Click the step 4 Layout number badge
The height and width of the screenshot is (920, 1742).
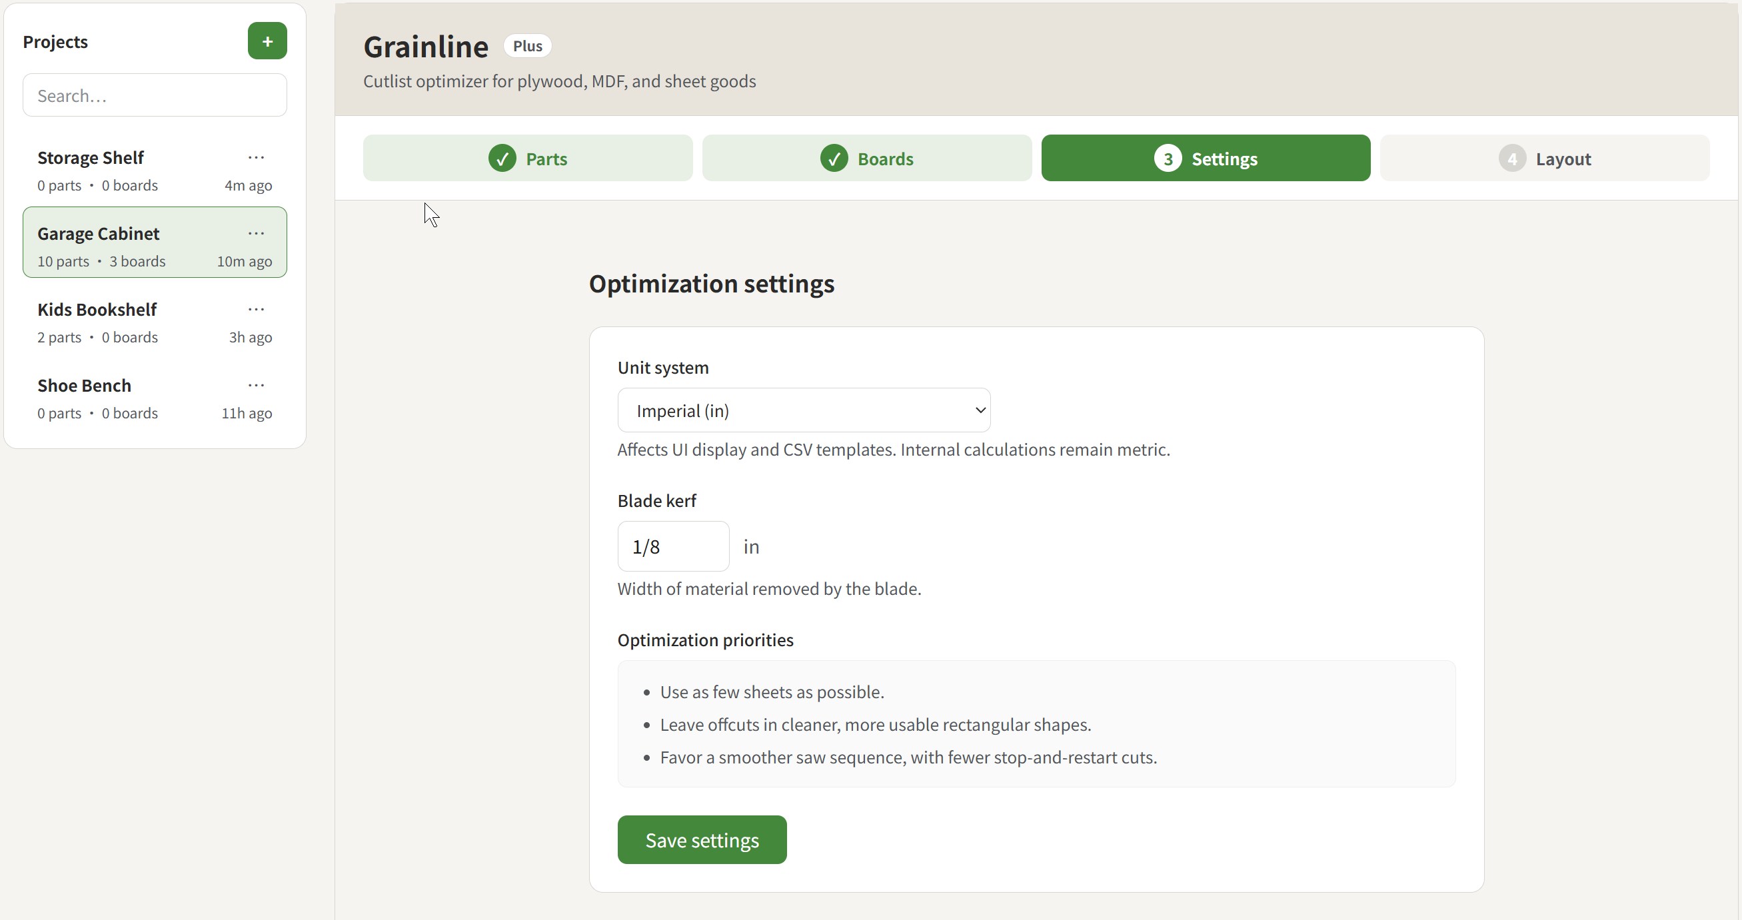coord(1511,159)
